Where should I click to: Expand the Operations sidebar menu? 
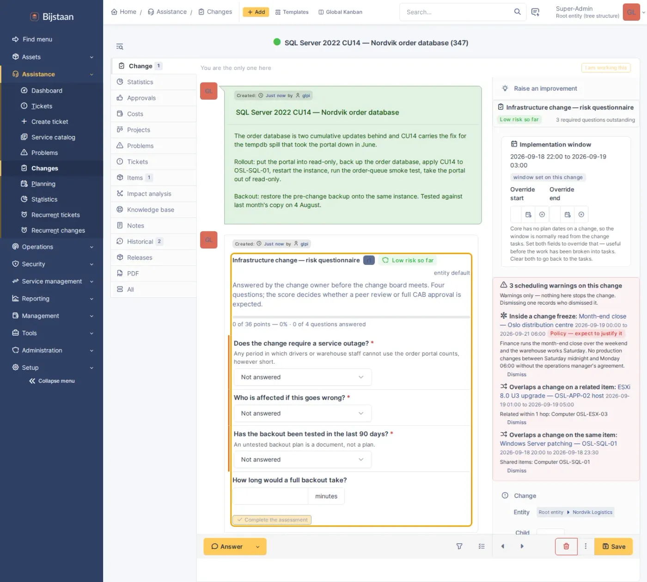(52, 247)
